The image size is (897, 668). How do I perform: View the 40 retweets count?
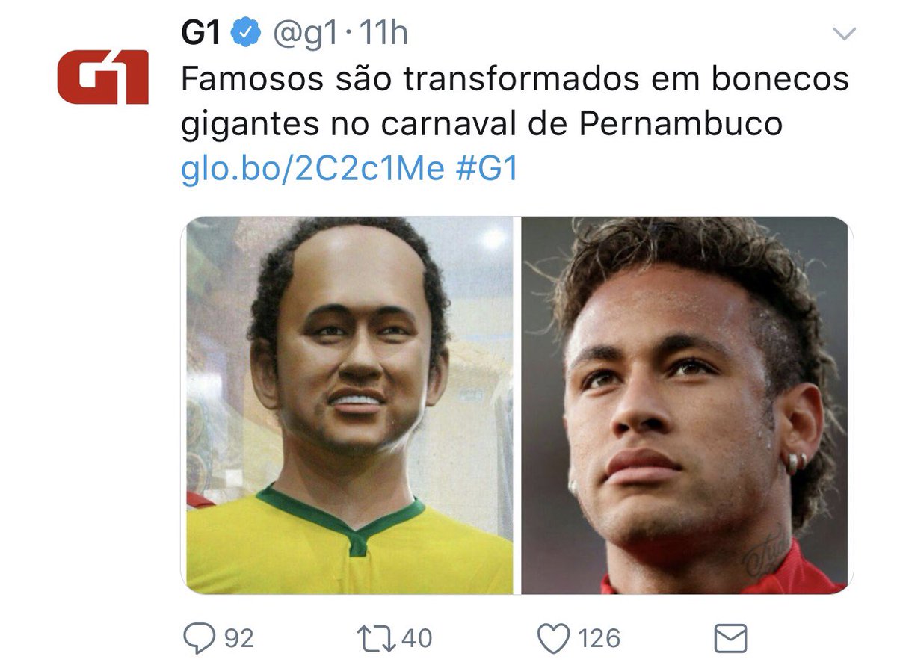point(417,640)
